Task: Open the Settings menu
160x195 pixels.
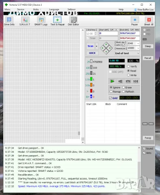Action: pyautogui.click(x=71, y=9)
